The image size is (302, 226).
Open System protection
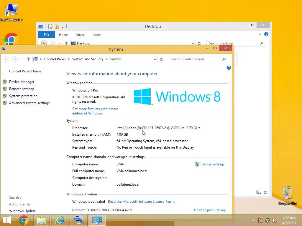pos(23,96)
